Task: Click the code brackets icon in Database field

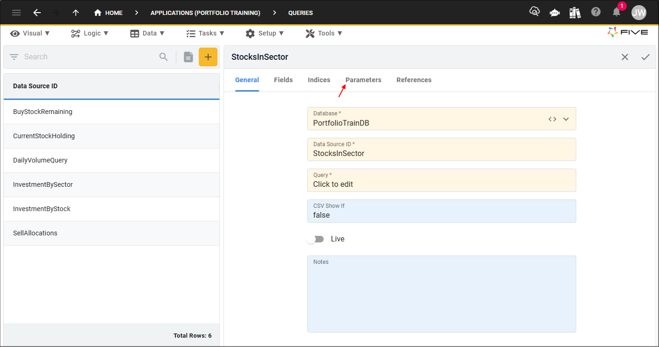Action: point(552,119)
